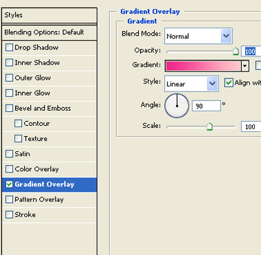Uncheck the Gradient Overlay checkbox
Viewport: 261px width, 255px height.
(x=9, y=184)
